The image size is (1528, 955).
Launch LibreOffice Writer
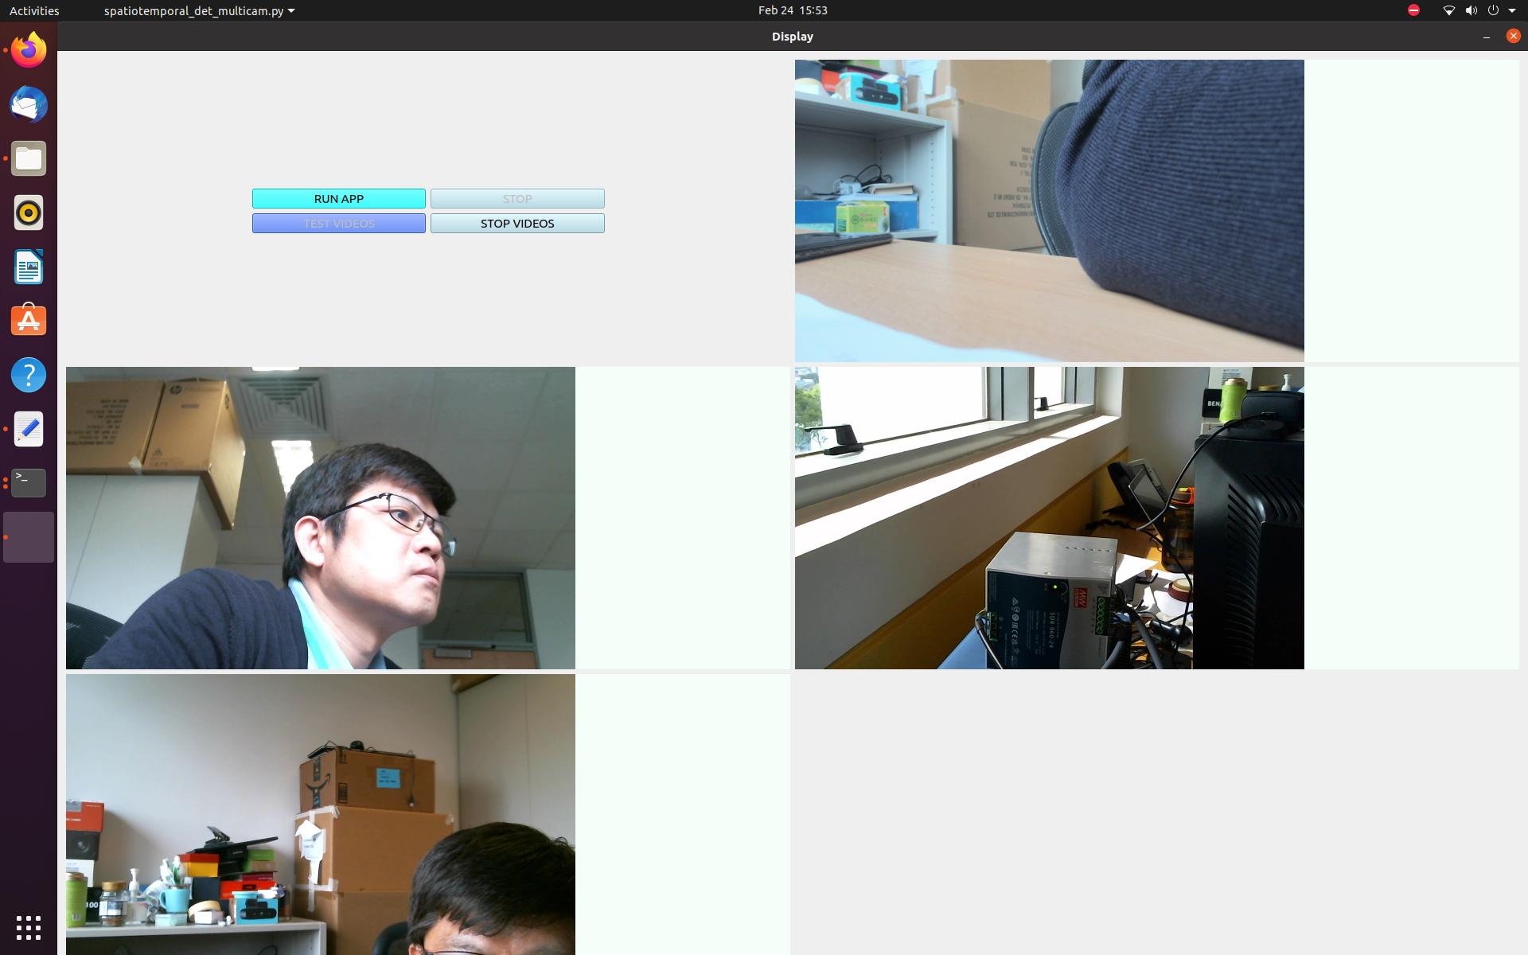pos(29,267)
